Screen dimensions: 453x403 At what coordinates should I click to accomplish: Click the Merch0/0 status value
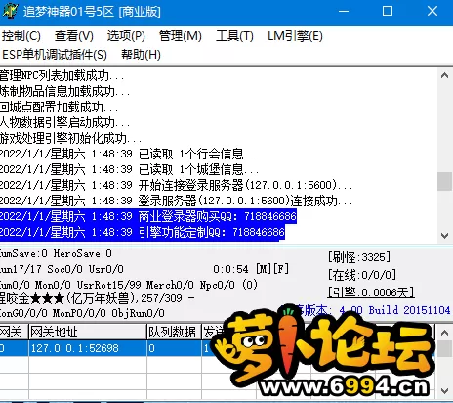point(170,285)
